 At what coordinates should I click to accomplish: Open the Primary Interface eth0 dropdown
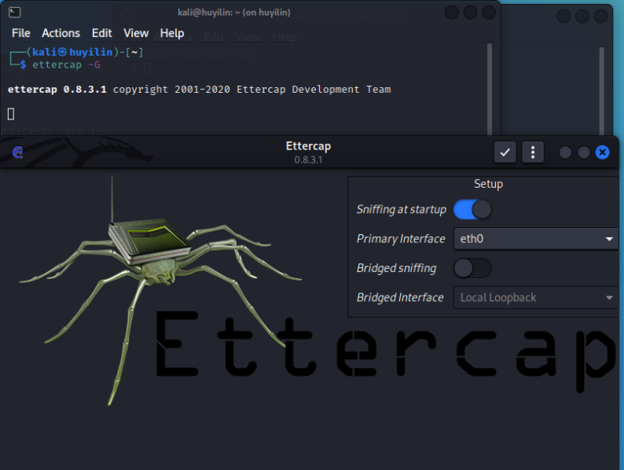(536, 239)
